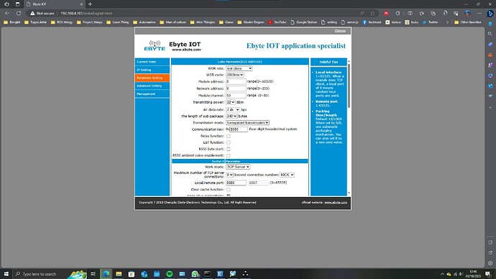Focus the Module channel input field
This screenshot has width=496, height=279.
click(x=236, y=95)
